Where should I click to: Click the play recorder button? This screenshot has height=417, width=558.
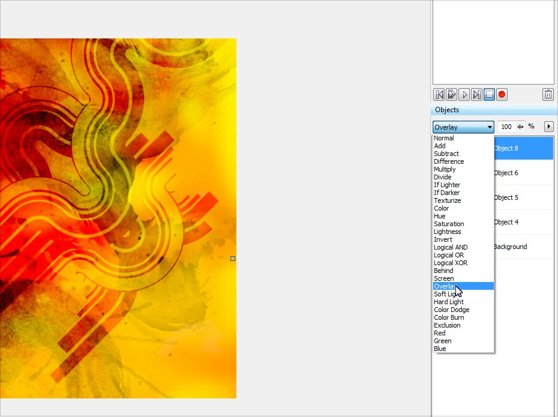click(464, 95)
